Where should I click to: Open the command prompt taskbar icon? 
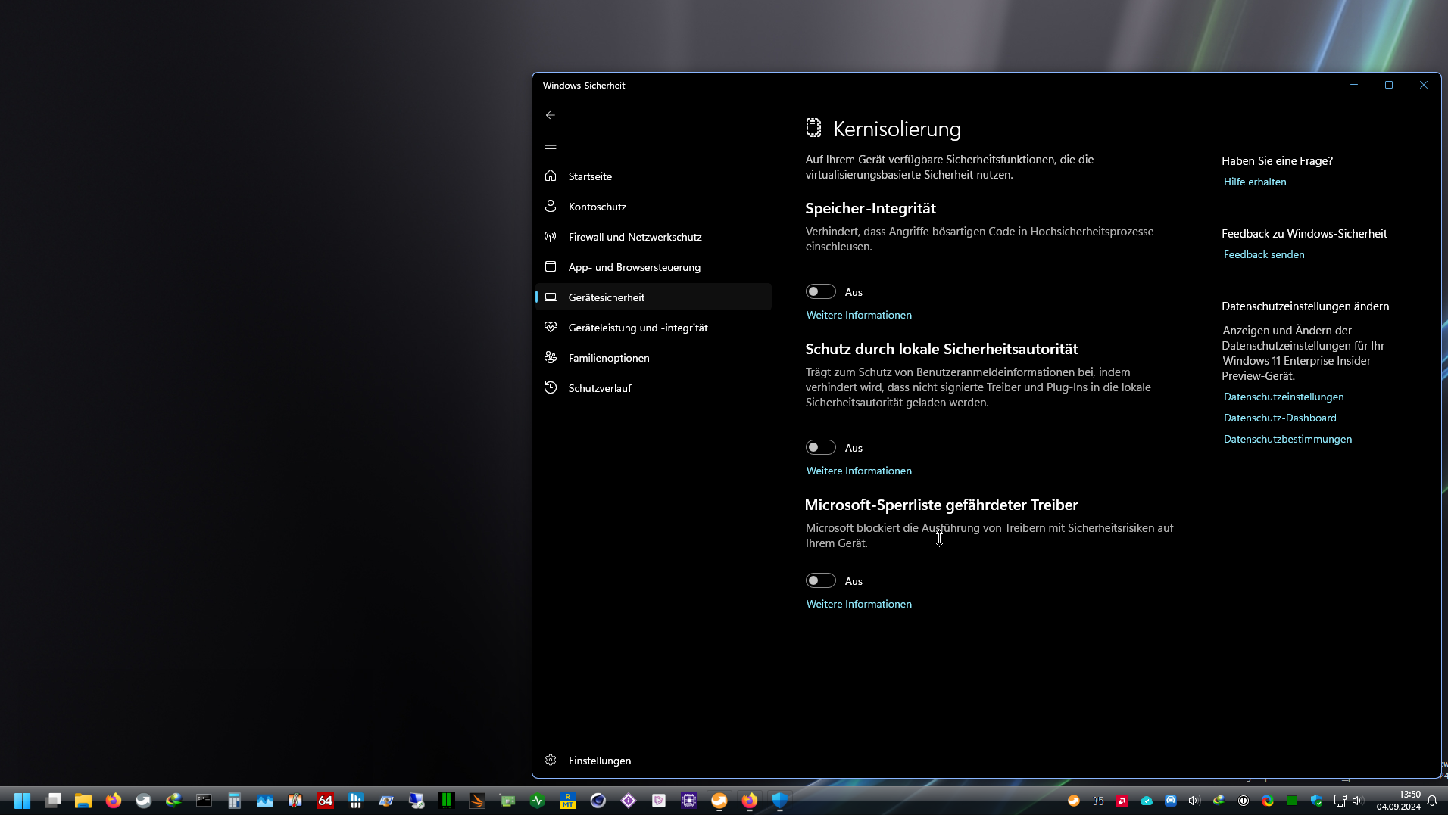204,801
